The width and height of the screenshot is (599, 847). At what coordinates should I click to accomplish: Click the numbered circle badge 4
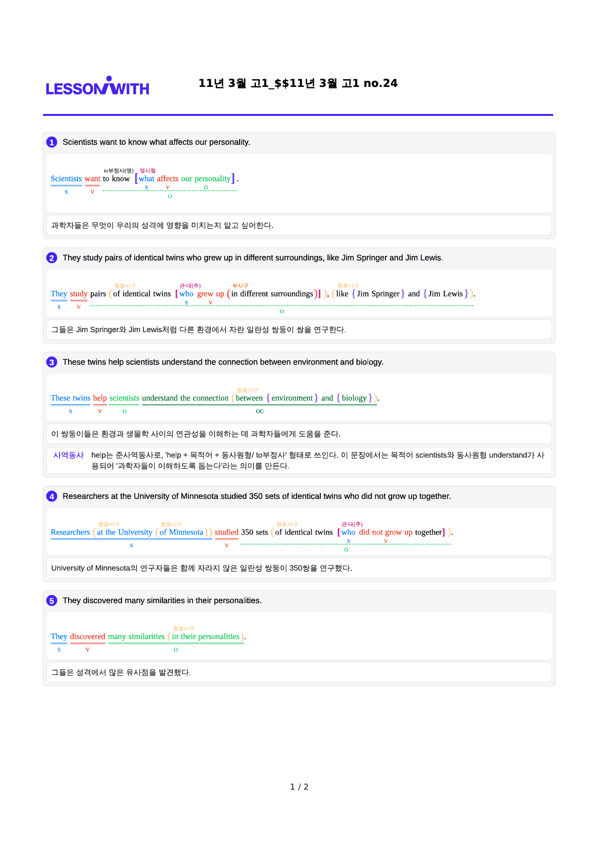click(52, 496)
